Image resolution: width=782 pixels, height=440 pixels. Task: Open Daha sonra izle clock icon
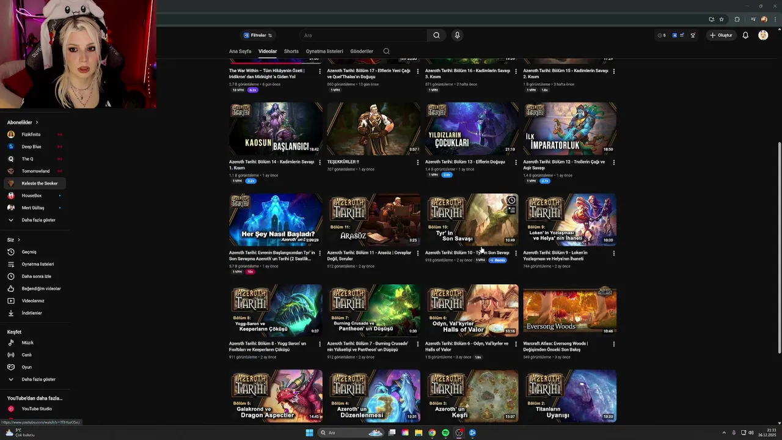point(10,276)
